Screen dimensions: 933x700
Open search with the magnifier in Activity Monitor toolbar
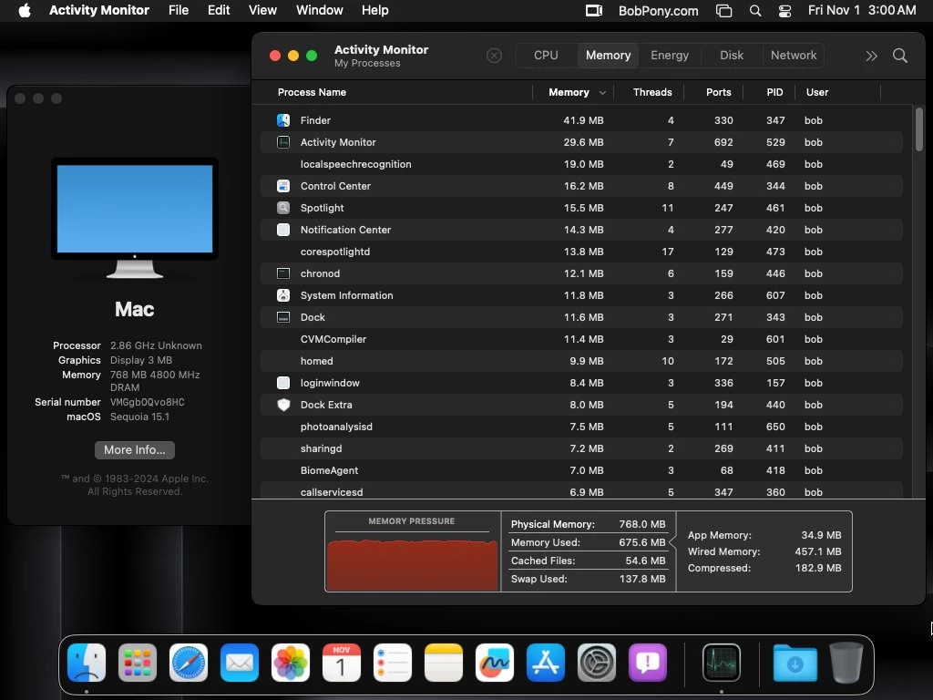(899, 56)
